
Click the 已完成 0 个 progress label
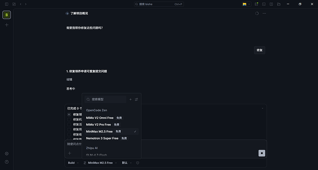point(74,108)
